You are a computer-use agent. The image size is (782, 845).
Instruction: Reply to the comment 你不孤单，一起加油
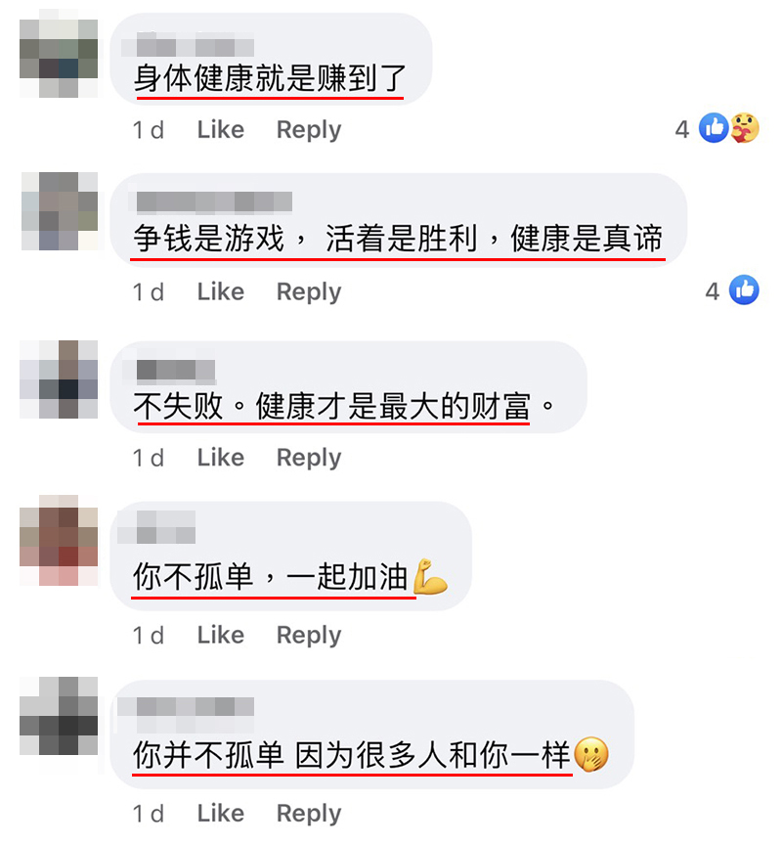[309, 636]
